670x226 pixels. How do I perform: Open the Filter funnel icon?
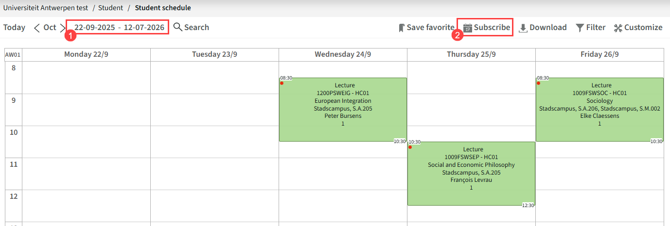click(580, 28)
